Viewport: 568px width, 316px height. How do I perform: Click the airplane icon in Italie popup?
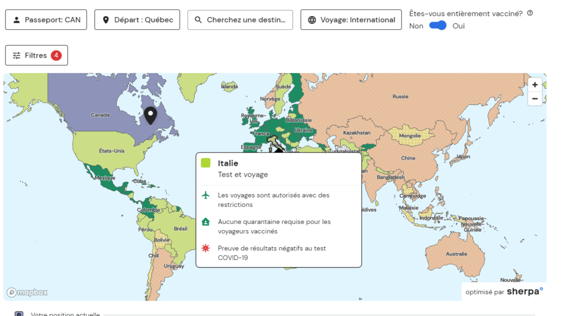(206, 195)
